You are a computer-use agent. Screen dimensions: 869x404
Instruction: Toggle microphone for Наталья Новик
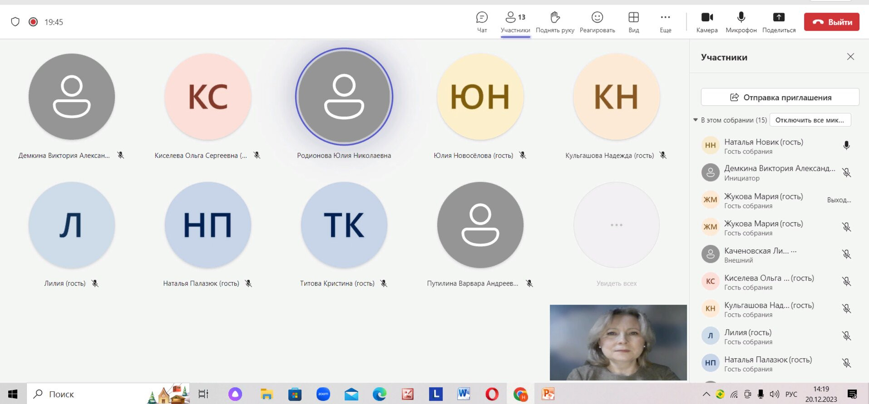[846, 146]
